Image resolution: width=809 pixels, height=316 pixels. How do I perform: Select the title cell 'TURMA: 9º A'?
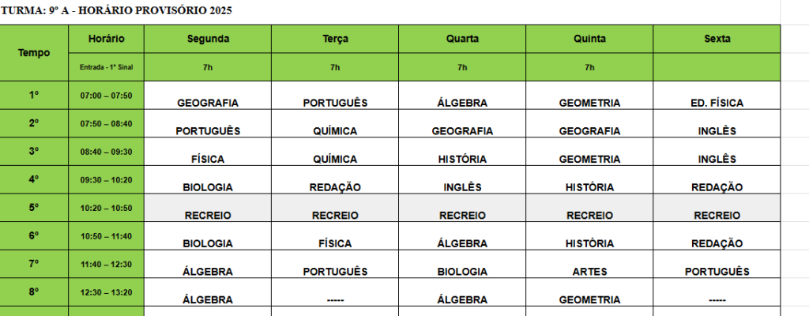117,11
